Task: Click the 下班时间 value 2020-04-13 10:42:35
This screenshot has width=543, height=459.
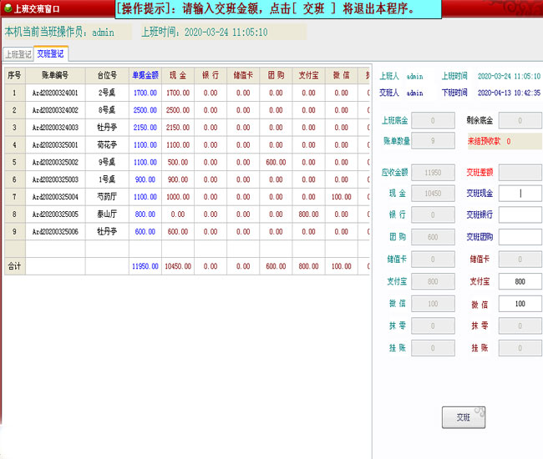Action: [509, 93]
